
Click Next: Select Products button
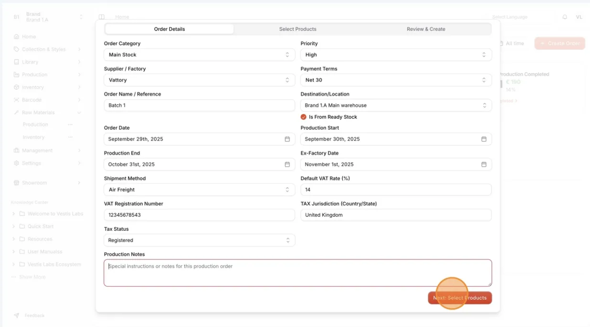click(x=460, y=298)
